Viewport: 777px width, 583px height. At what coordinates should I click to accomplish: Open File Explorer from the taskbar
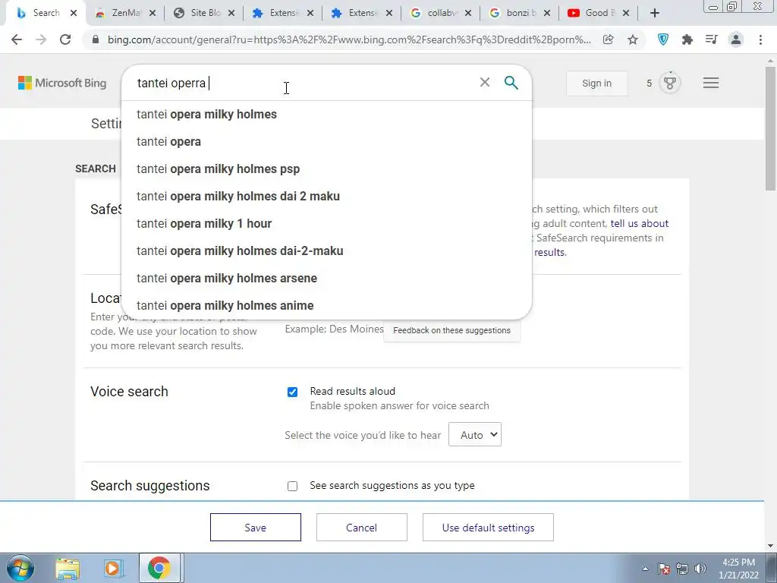point(68,568)
